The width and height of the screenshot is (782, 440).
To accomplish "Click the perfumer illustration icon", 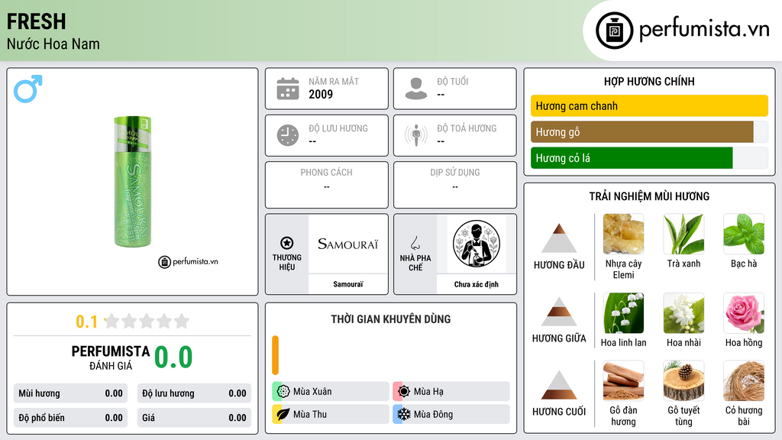I will [x=477, y=244].
